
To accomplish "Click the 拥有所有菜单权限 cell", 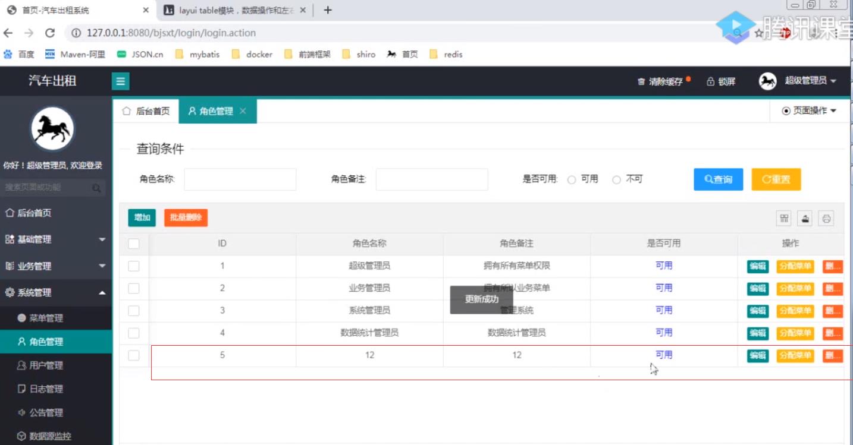I will 516,266.
